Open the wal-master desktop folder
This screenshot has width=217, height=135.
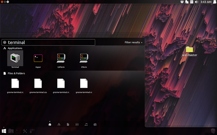(x=189, y=51)
